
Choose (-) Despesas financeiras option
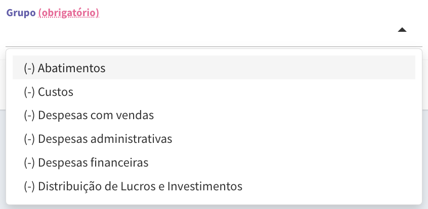[x=214, y=163]
